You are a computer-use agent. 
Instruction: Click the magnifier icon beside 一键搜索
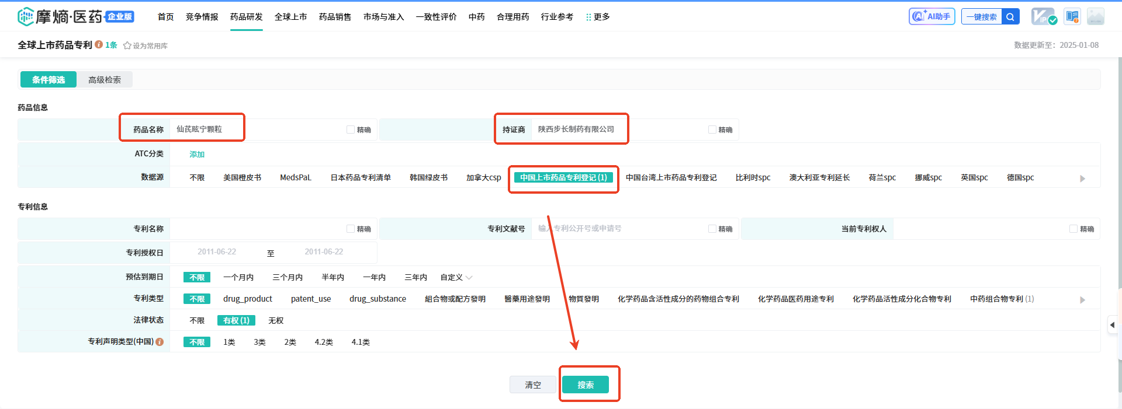pos(1010,16)
